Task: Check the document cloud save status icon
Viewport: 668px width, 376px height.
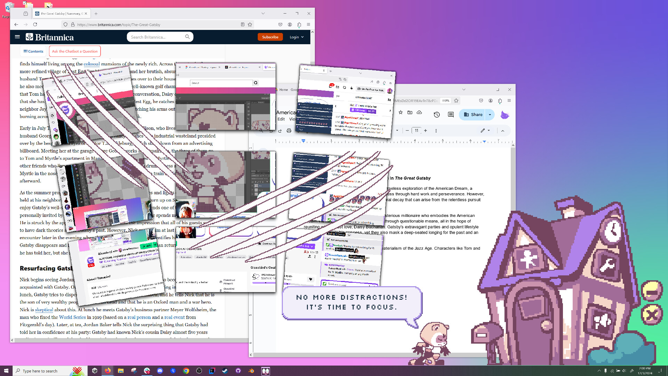Action: pos(419,112)
